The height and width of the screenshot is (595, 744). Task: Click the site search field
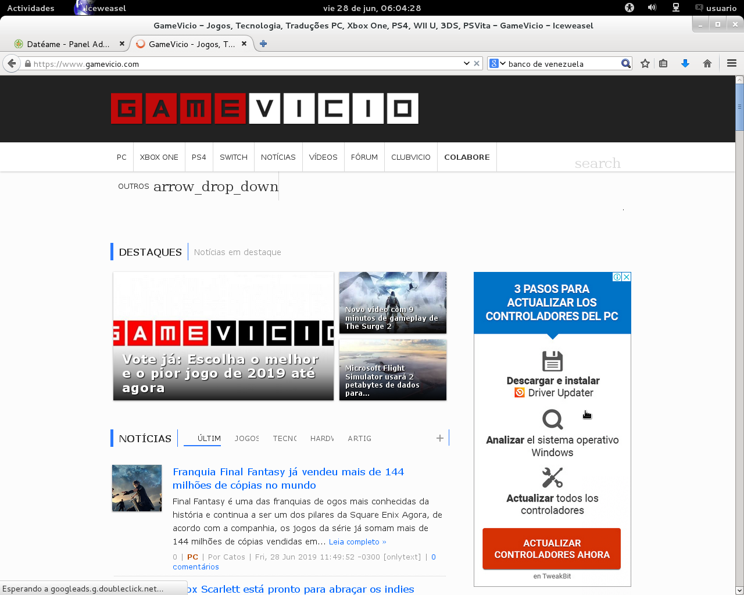pos(598,163)
